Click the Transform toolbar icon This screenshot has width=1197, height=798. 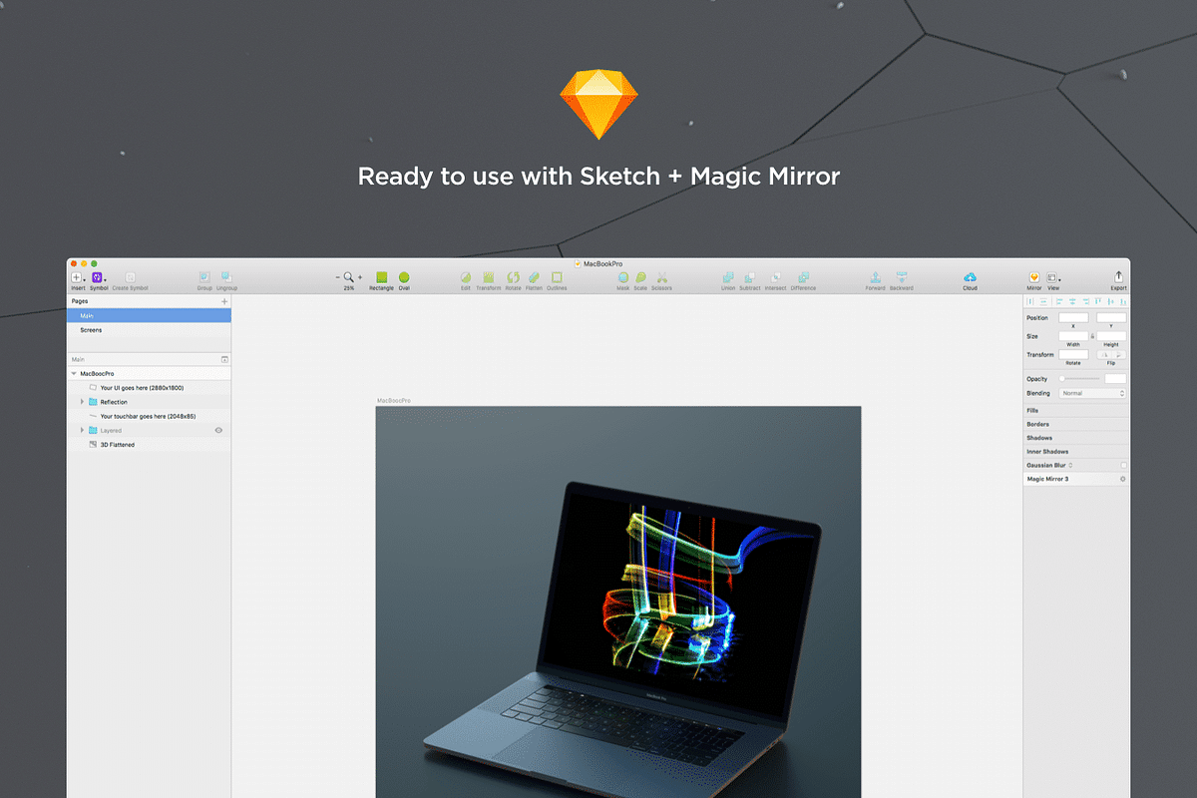(489, 277)
